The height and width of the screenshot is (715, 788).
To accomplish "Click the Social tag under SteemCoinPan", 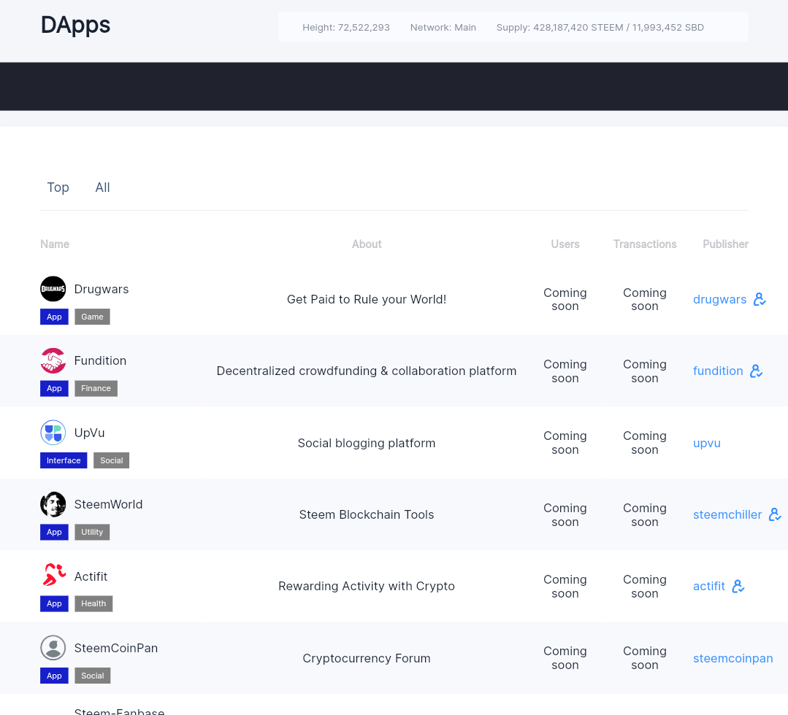I will click(93, 676).
